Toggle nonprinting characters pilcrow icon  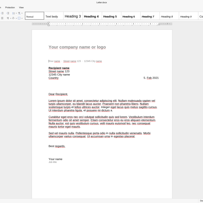click(8, 18)
